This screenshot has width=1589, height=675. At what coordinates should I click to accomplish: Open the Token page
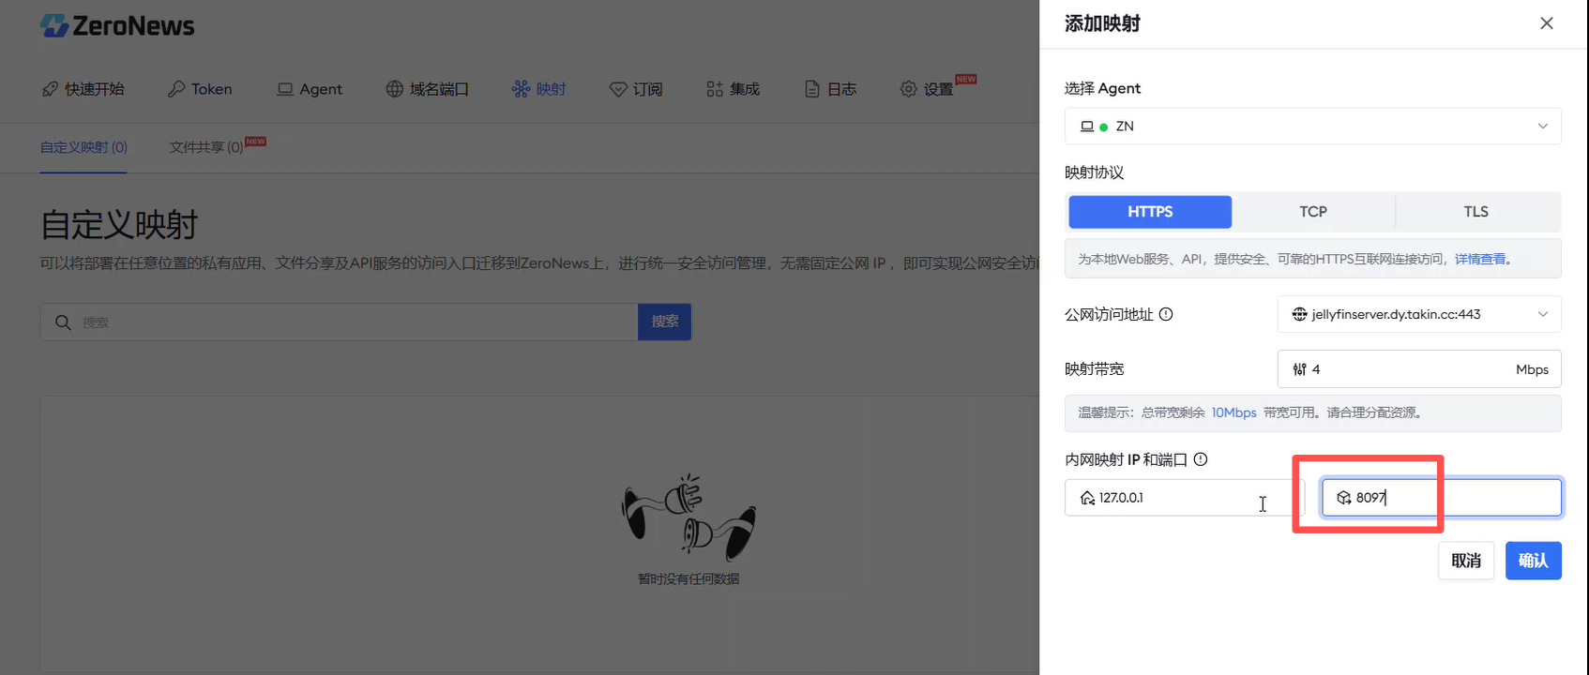(x=200, y=89)
